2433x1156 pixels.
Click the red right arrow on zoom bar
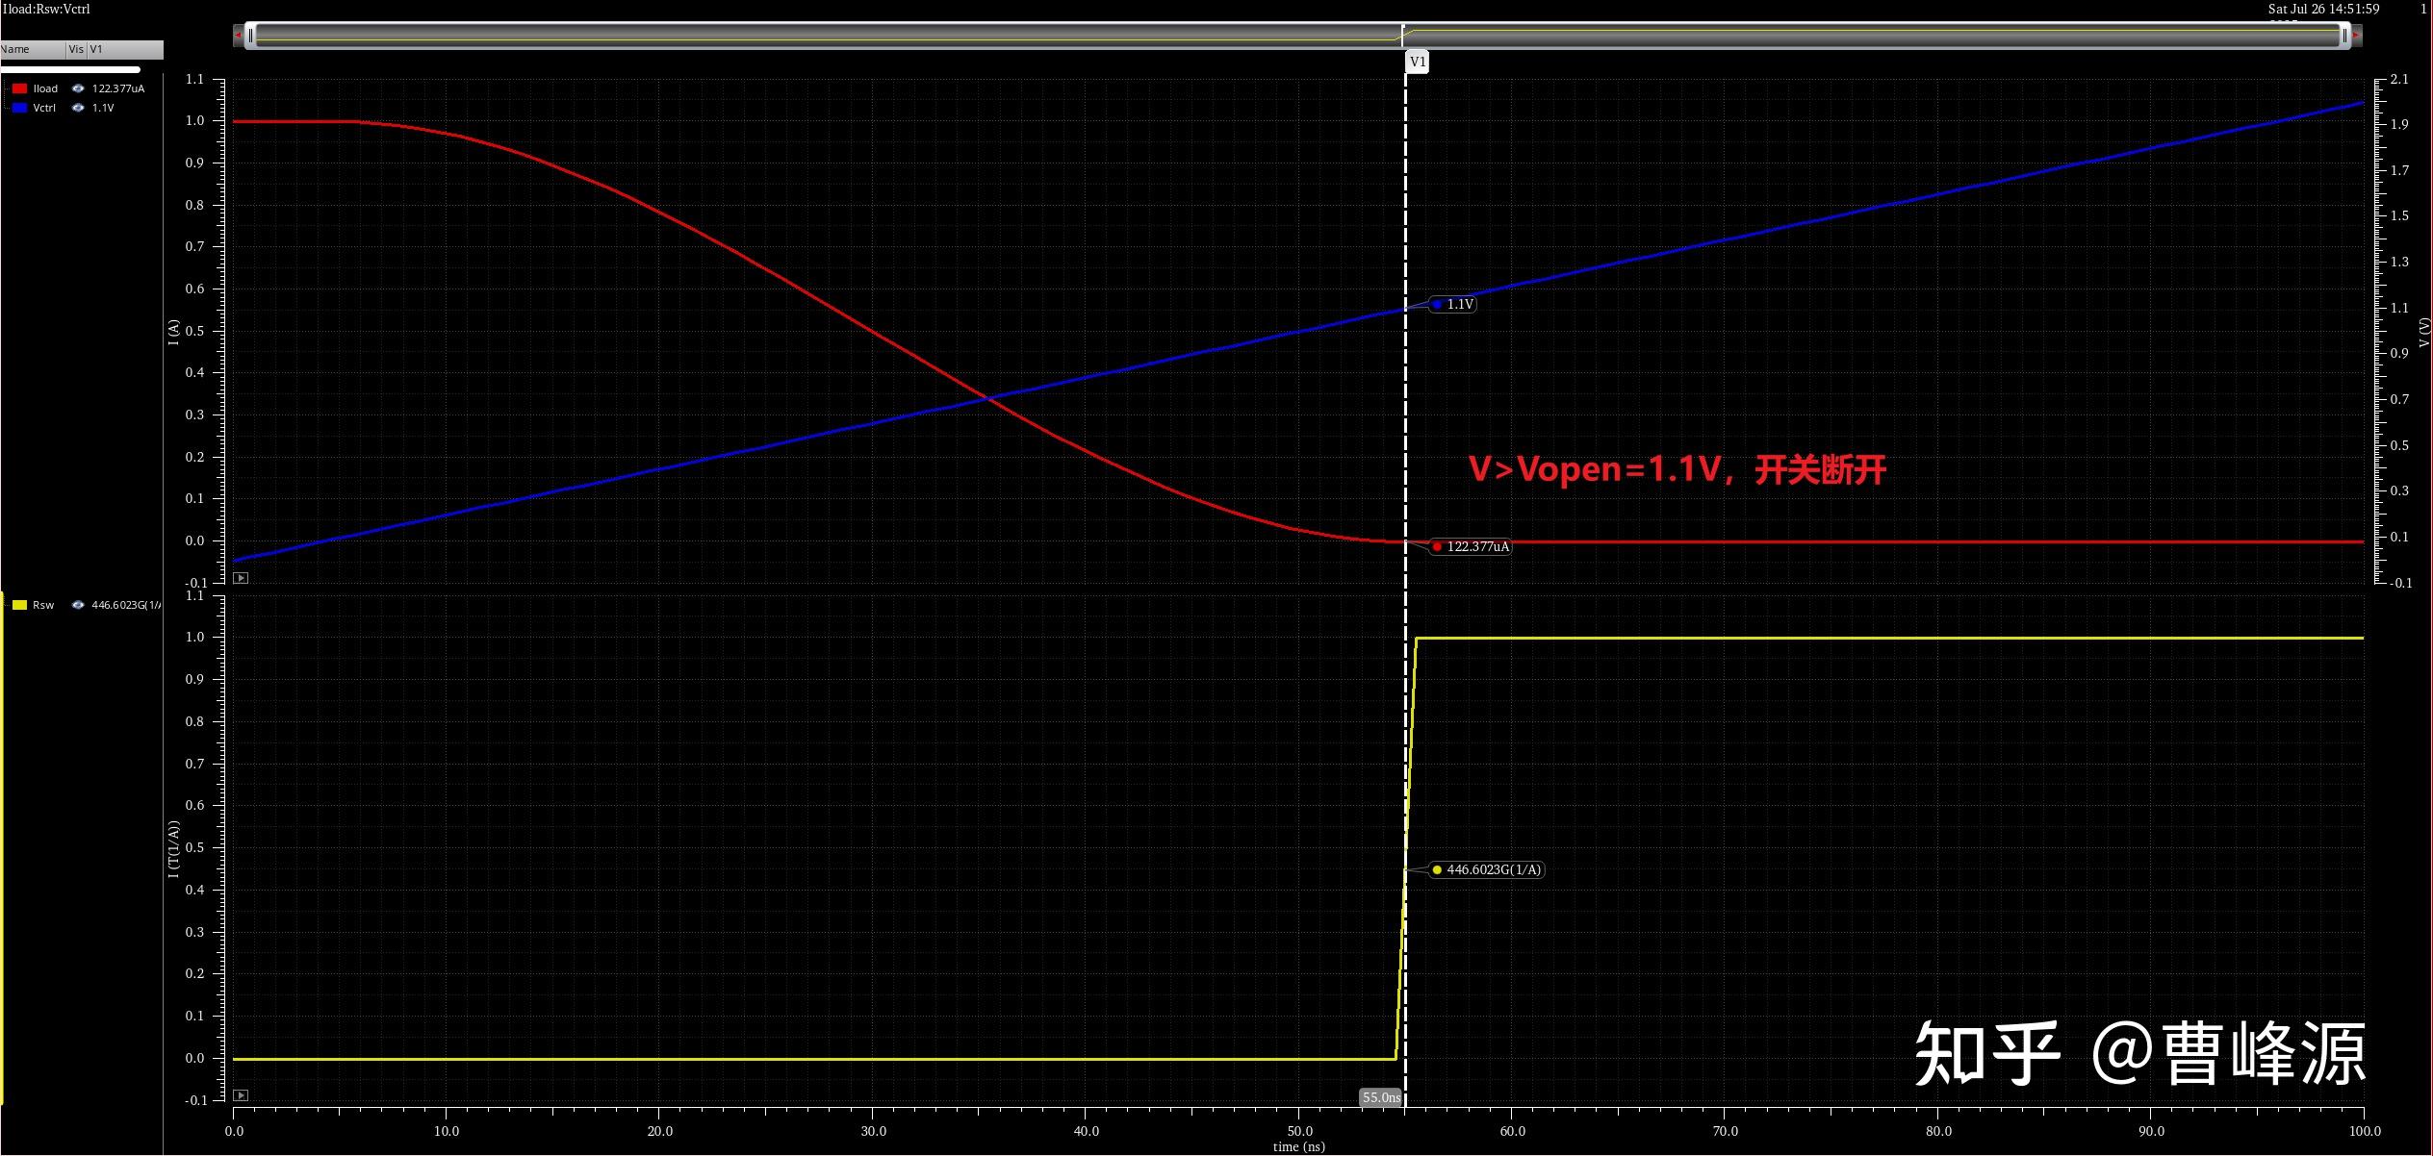(x=2357, y=36)
